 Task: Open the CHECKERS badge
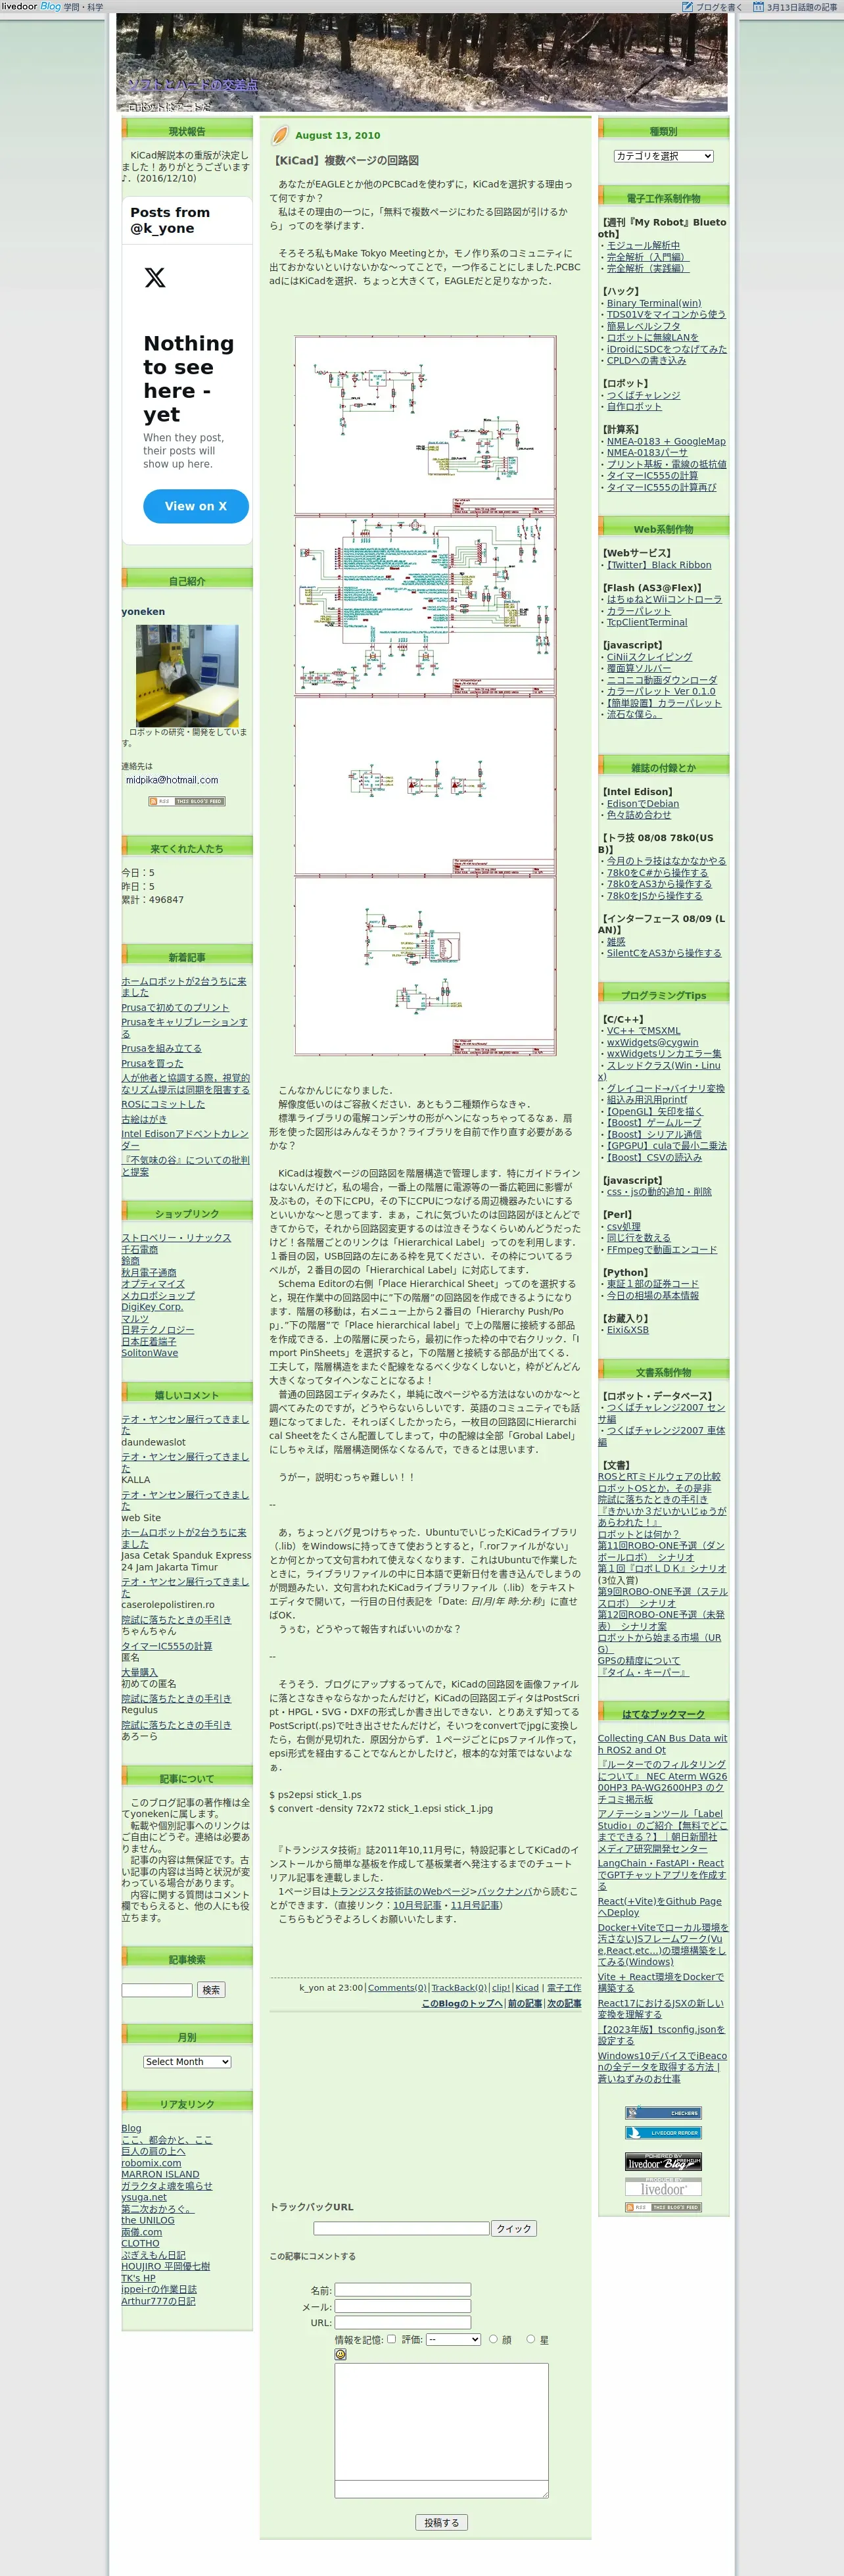pos(663,2113)
